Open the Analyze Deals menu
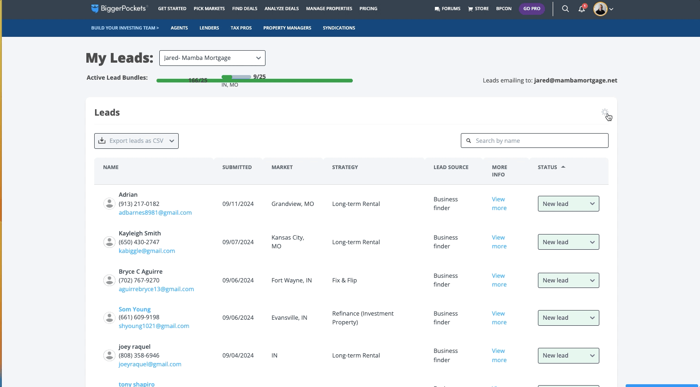The width and height of the screenshot is (700, 387). (281, 9)
